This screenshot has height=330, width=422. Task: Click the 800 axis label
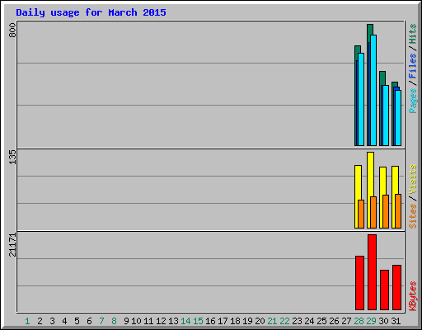pyautogui.click(x=12, y=31)
